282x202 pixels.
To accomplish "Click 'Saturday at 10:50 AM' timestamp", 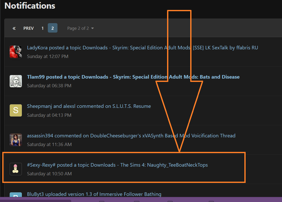I will coord(49,174).
